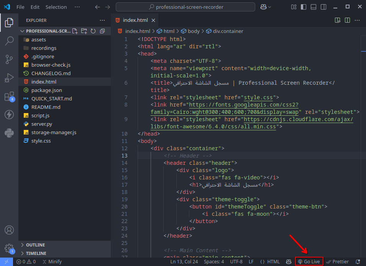Image resolution: width=366 pixels, height=266 pixels.
Task: Open the Edit menu
Action: pos(35,7)
